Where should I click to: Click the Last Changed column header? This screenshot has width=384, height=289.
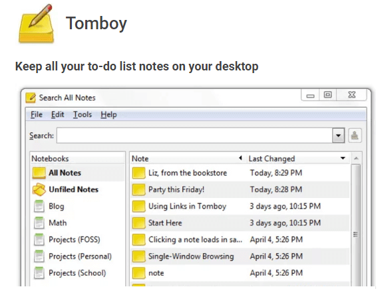click(298, 158)
